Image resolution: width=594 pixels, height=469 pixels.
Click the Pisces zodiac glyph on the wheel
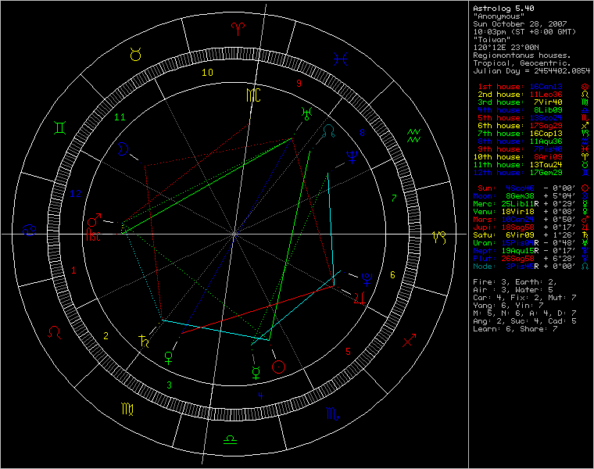[x=340, y=59]
